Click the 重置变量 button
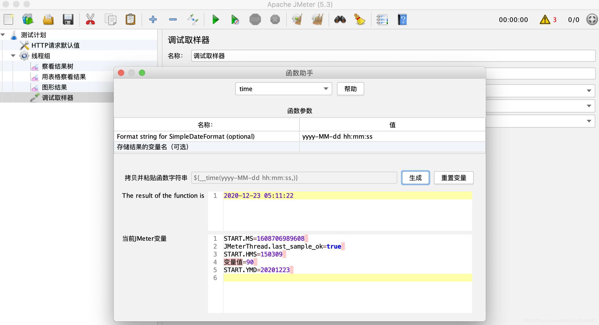Screen dimensions: 599x325 pos(454,178)
